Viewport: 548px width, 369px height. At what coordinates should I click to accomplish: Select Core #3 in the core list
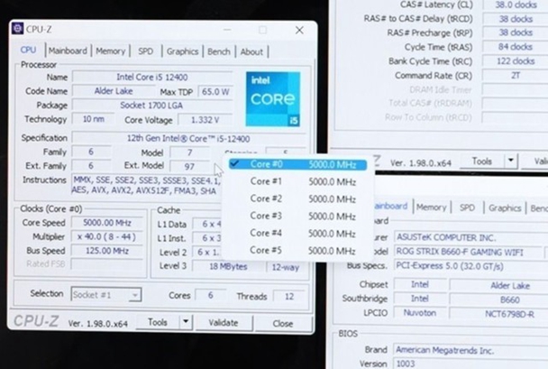tap(297, 217)
